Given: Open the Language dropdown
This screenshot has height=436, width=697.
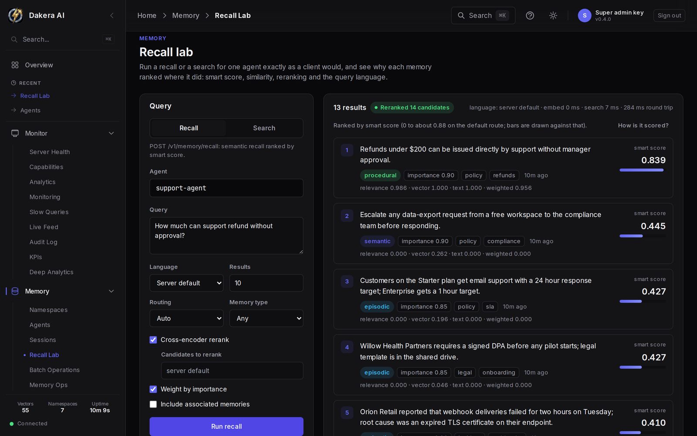Looking at the screenshot, I should coord(186,283).
